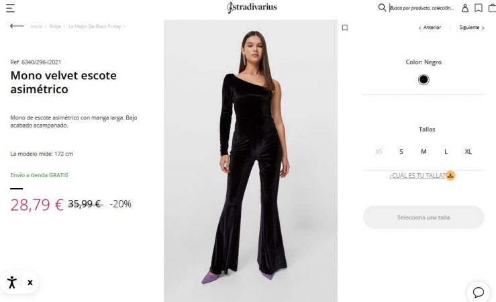This screenshot has width=496, height=302.
Task: Open the user account icon
Action: (464, 8)
